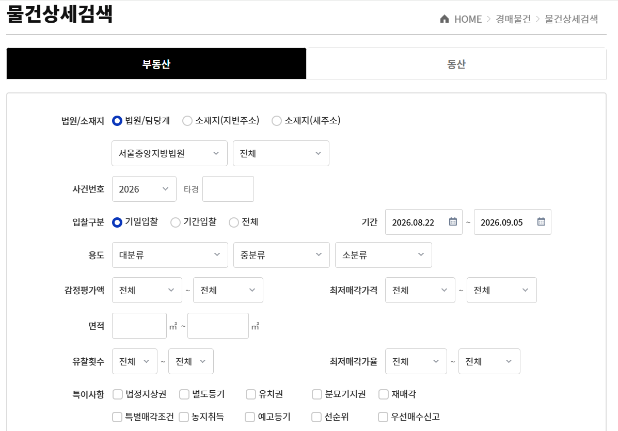Check the 예고등기 checkbox
This screenshot has height=431, width=618.
pos(250,417)
